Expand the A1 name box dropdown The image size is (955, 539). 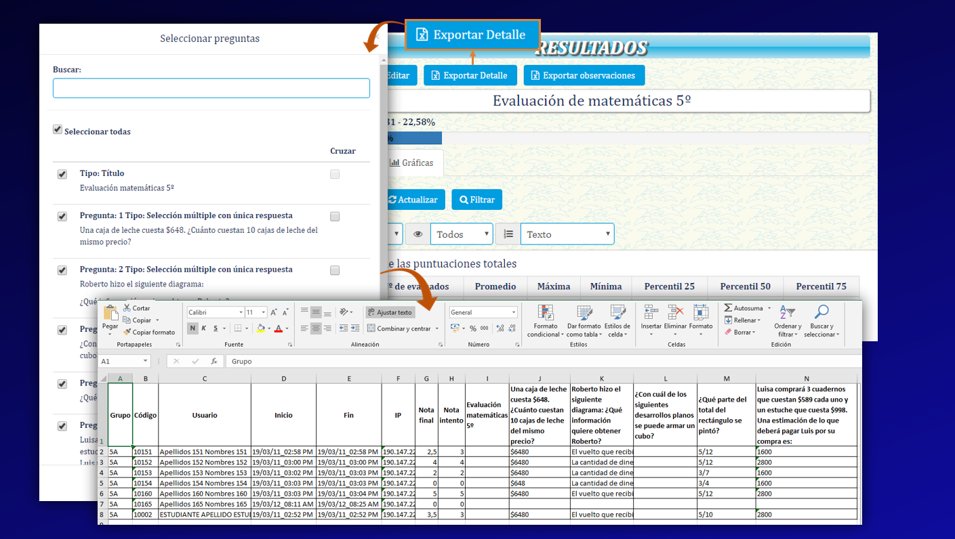coord(146,361)
